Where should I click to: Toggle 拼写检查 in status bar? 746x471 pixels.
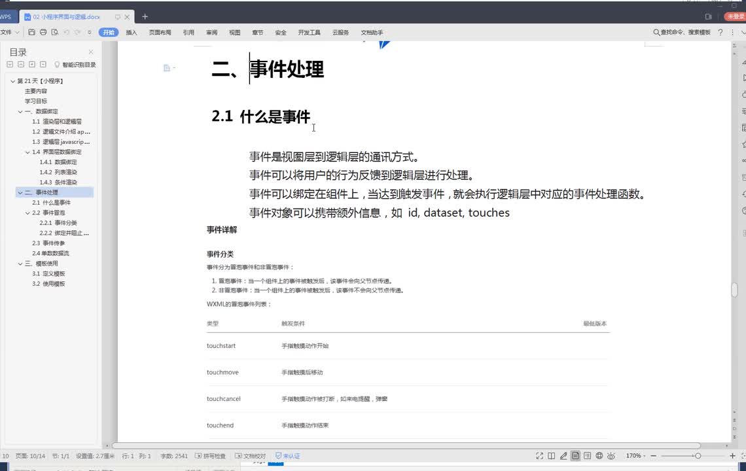[210, 456]
